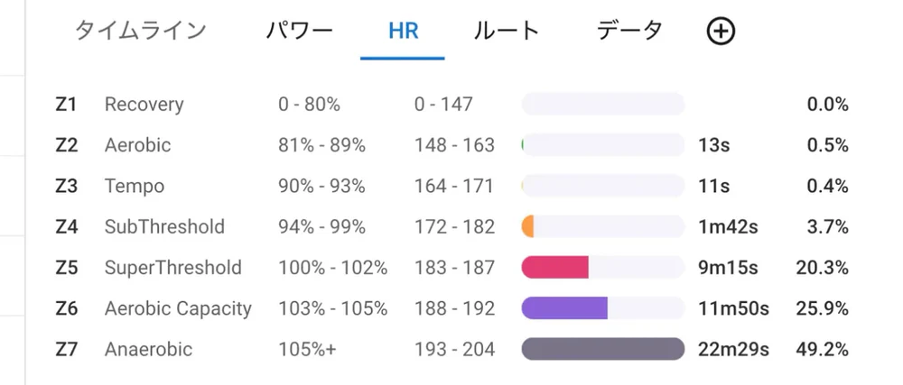Click the SubThreshold zone name
This screenshot has height=385, width=903.
(164, 227)
